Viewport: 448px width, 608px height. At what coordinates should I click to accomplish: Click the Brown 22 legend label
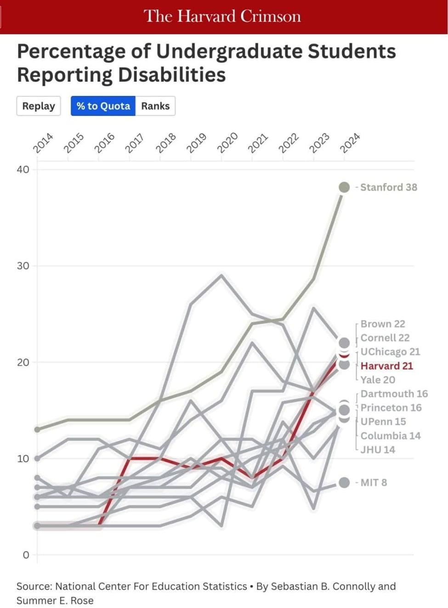[x=383, y=324]
